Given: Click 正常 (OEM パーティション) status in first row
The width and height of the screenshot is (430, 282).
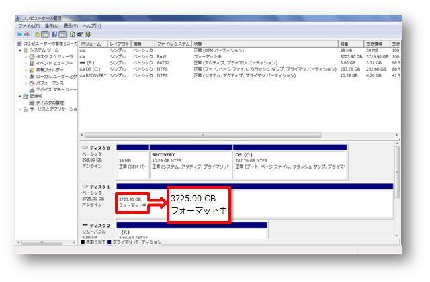Looking at the screenshot, I should click(218, 50).
